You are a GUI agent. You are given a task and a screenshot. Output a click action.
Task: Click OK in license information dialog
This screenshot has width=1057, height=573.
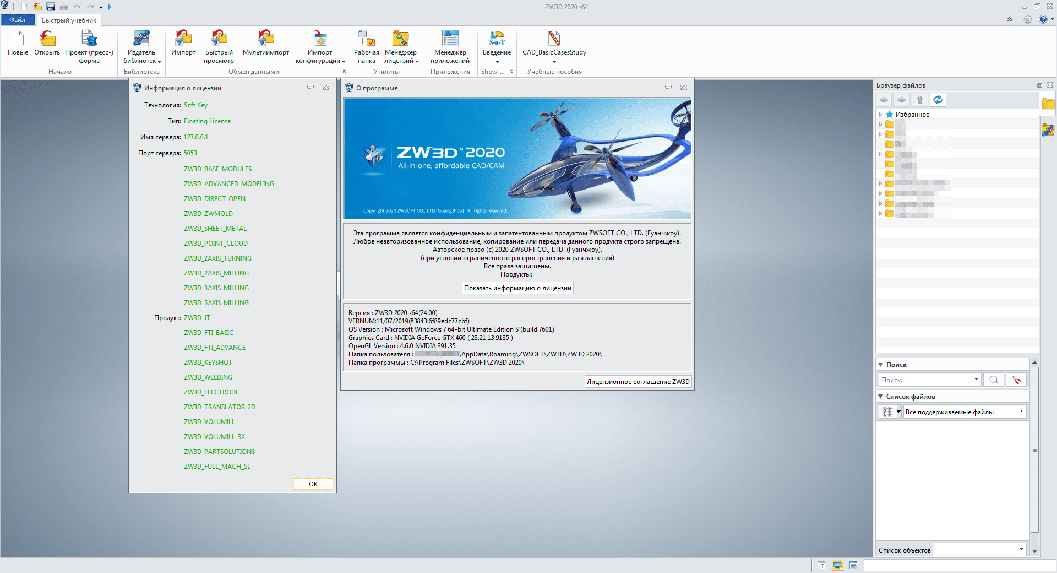pyautogui.click(x=313, y=484)
